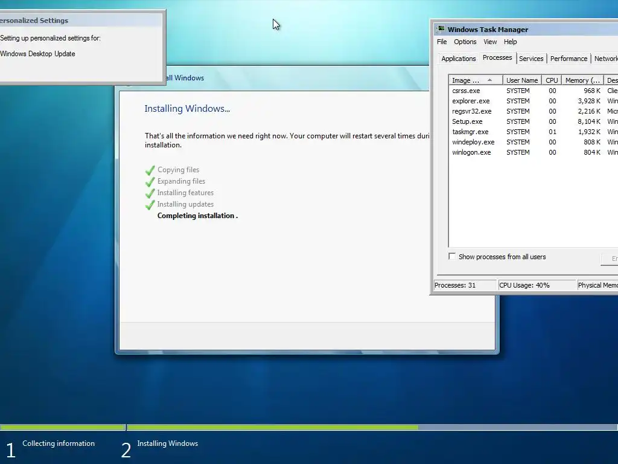The height and width of the screenshot is (464, 618).
Task: Select the windeploy.exe process row
Action: point(534,142)
